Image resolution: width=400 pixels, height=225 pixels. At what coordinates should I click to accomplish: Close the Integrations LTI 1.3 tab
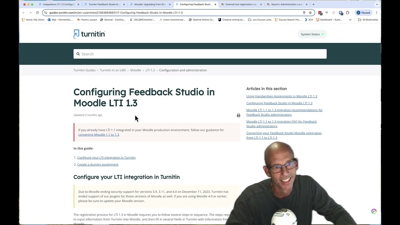tap(78, 4)
